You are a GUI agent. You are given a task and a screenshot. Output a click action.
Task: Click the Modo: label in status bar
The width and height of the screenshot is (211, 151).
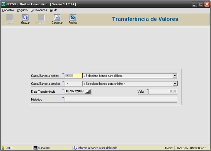tap(169, 148)
